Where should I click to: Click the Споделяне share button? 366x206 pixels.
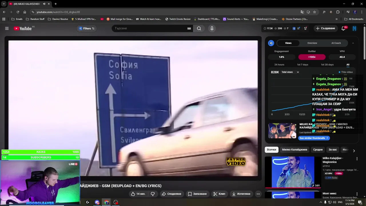pyautogui.click(x=171, y=194)
